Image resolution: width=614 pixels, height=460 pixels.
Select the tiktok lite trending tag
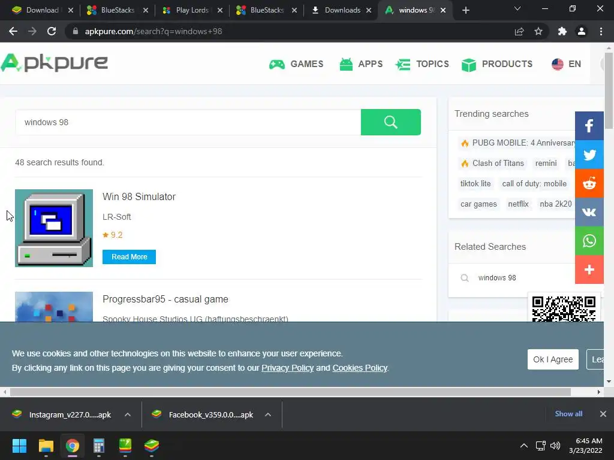pyautogui.click(x=475, y=183)
